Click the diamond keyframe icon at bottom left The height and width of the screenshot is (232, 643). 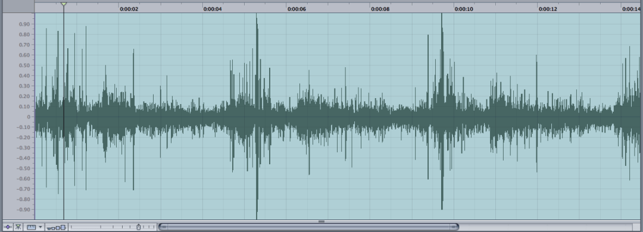click(x=8, y=227)
